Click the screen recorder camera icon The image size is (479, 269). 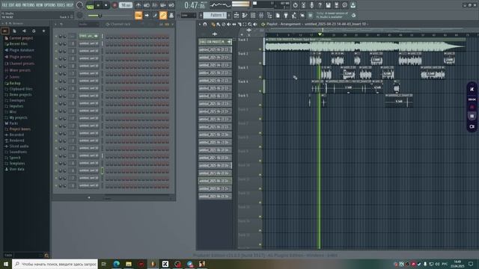tap(472, 126)
